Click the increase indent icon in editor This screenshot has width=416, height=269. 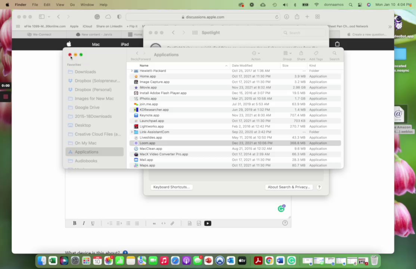click(119, 223)
